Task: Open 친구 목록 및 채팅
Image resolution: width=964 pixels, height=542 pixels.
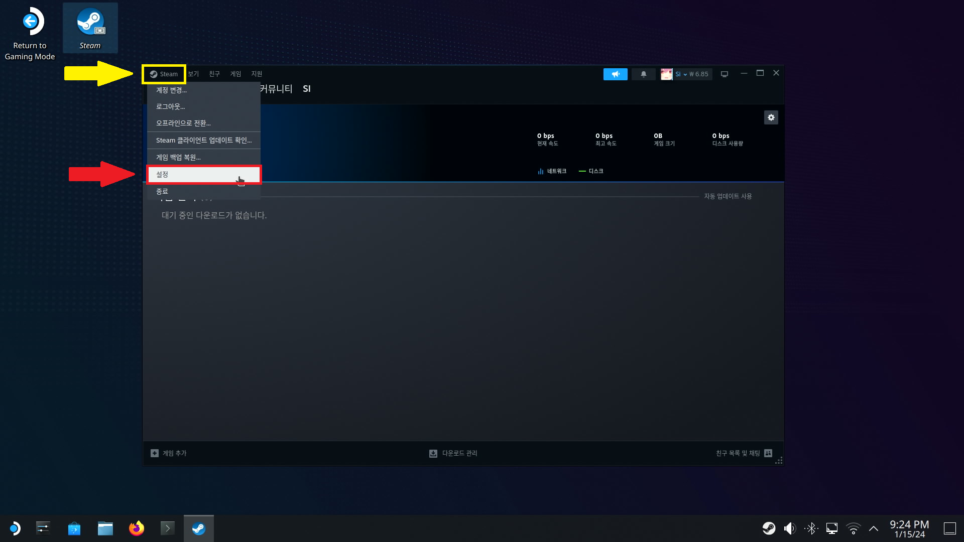Action: pos(743,453)
